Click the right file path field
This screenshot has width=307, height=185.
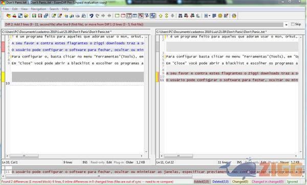click(230, 32)
